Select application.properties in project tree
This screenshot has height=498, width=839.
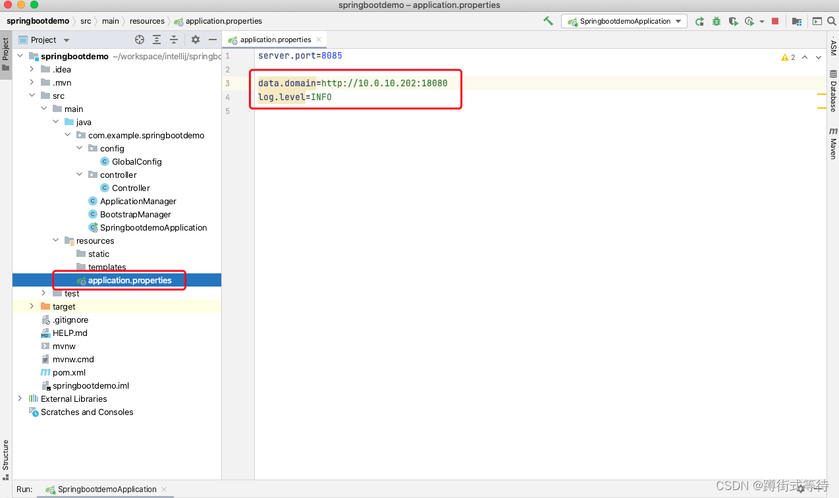(129, 280)
